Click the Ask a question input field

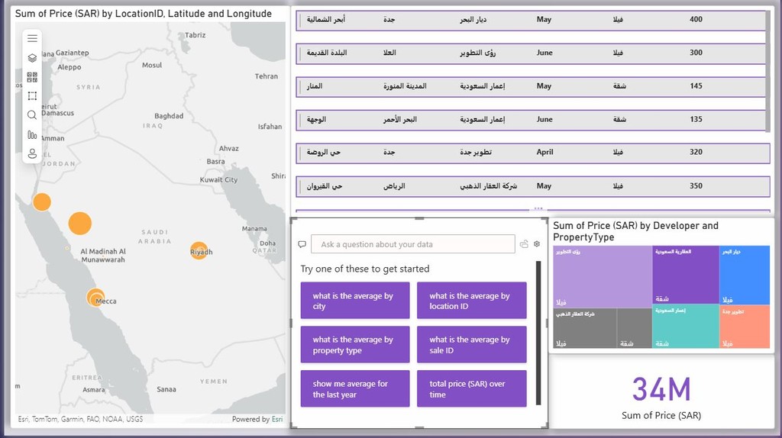[413, 244]
